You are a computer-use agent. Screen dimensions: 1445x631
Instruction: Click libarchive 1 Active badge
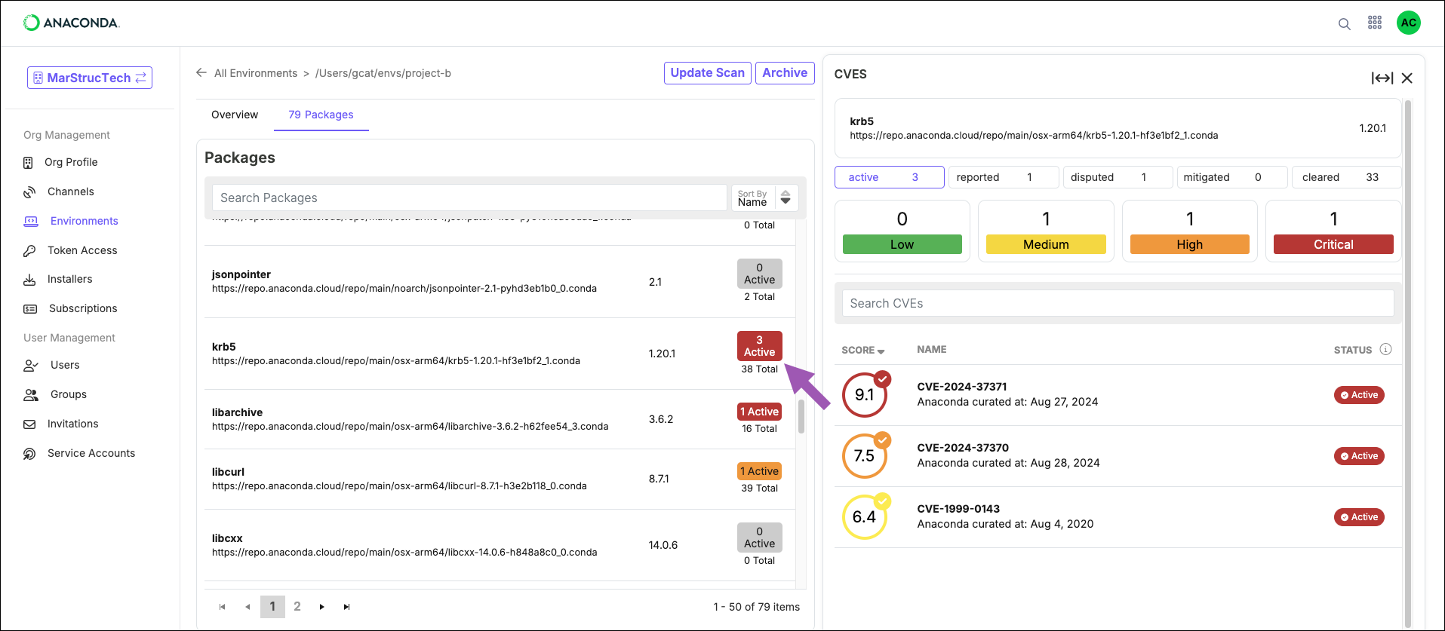(759, 412)
